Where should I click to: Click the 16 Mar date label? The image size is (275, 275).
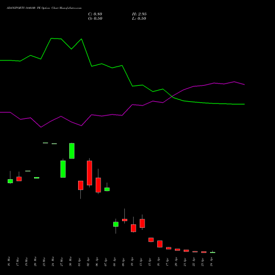[x=9, y=261]
